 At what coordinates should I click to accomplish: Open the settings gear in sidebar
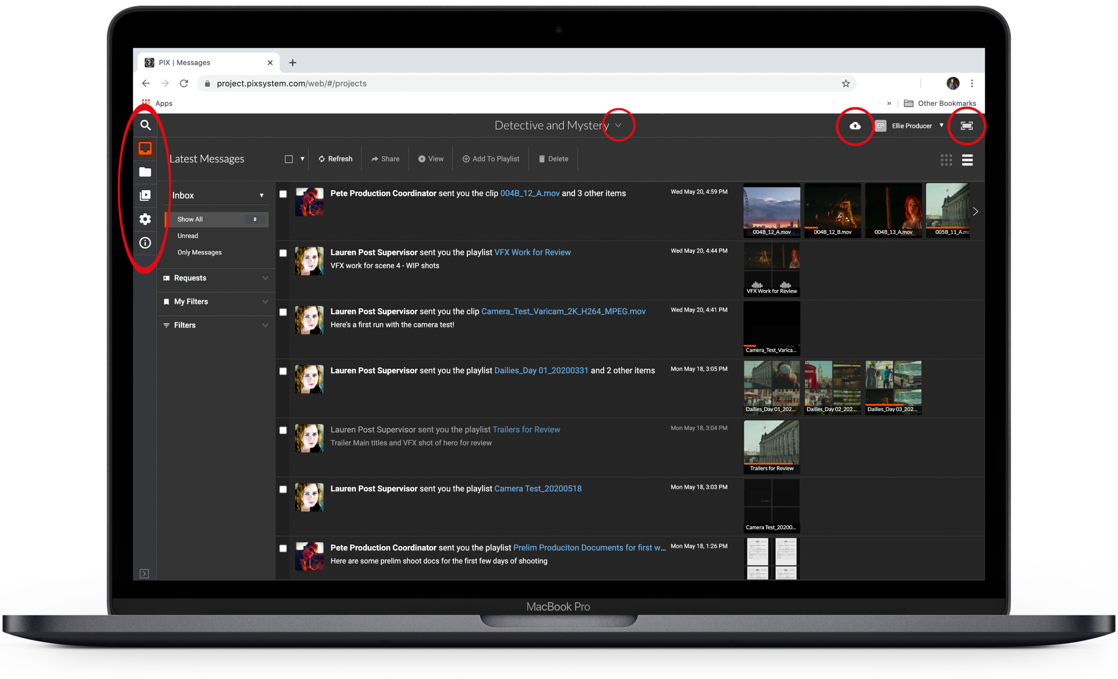click(145, 219)
